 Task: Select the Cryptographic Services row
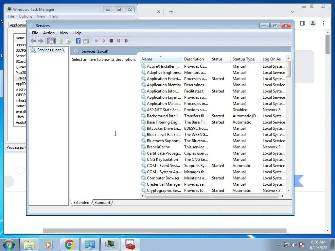213,191
